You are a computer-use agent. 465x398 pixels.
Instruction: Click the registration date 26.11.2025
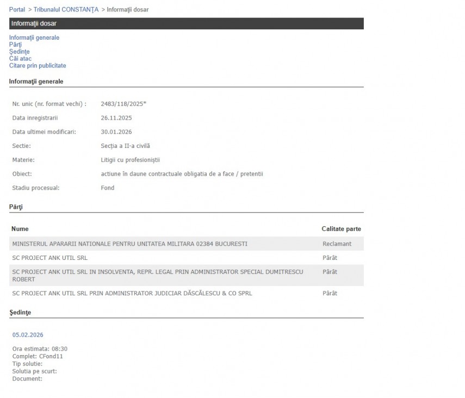coord(116,118)
